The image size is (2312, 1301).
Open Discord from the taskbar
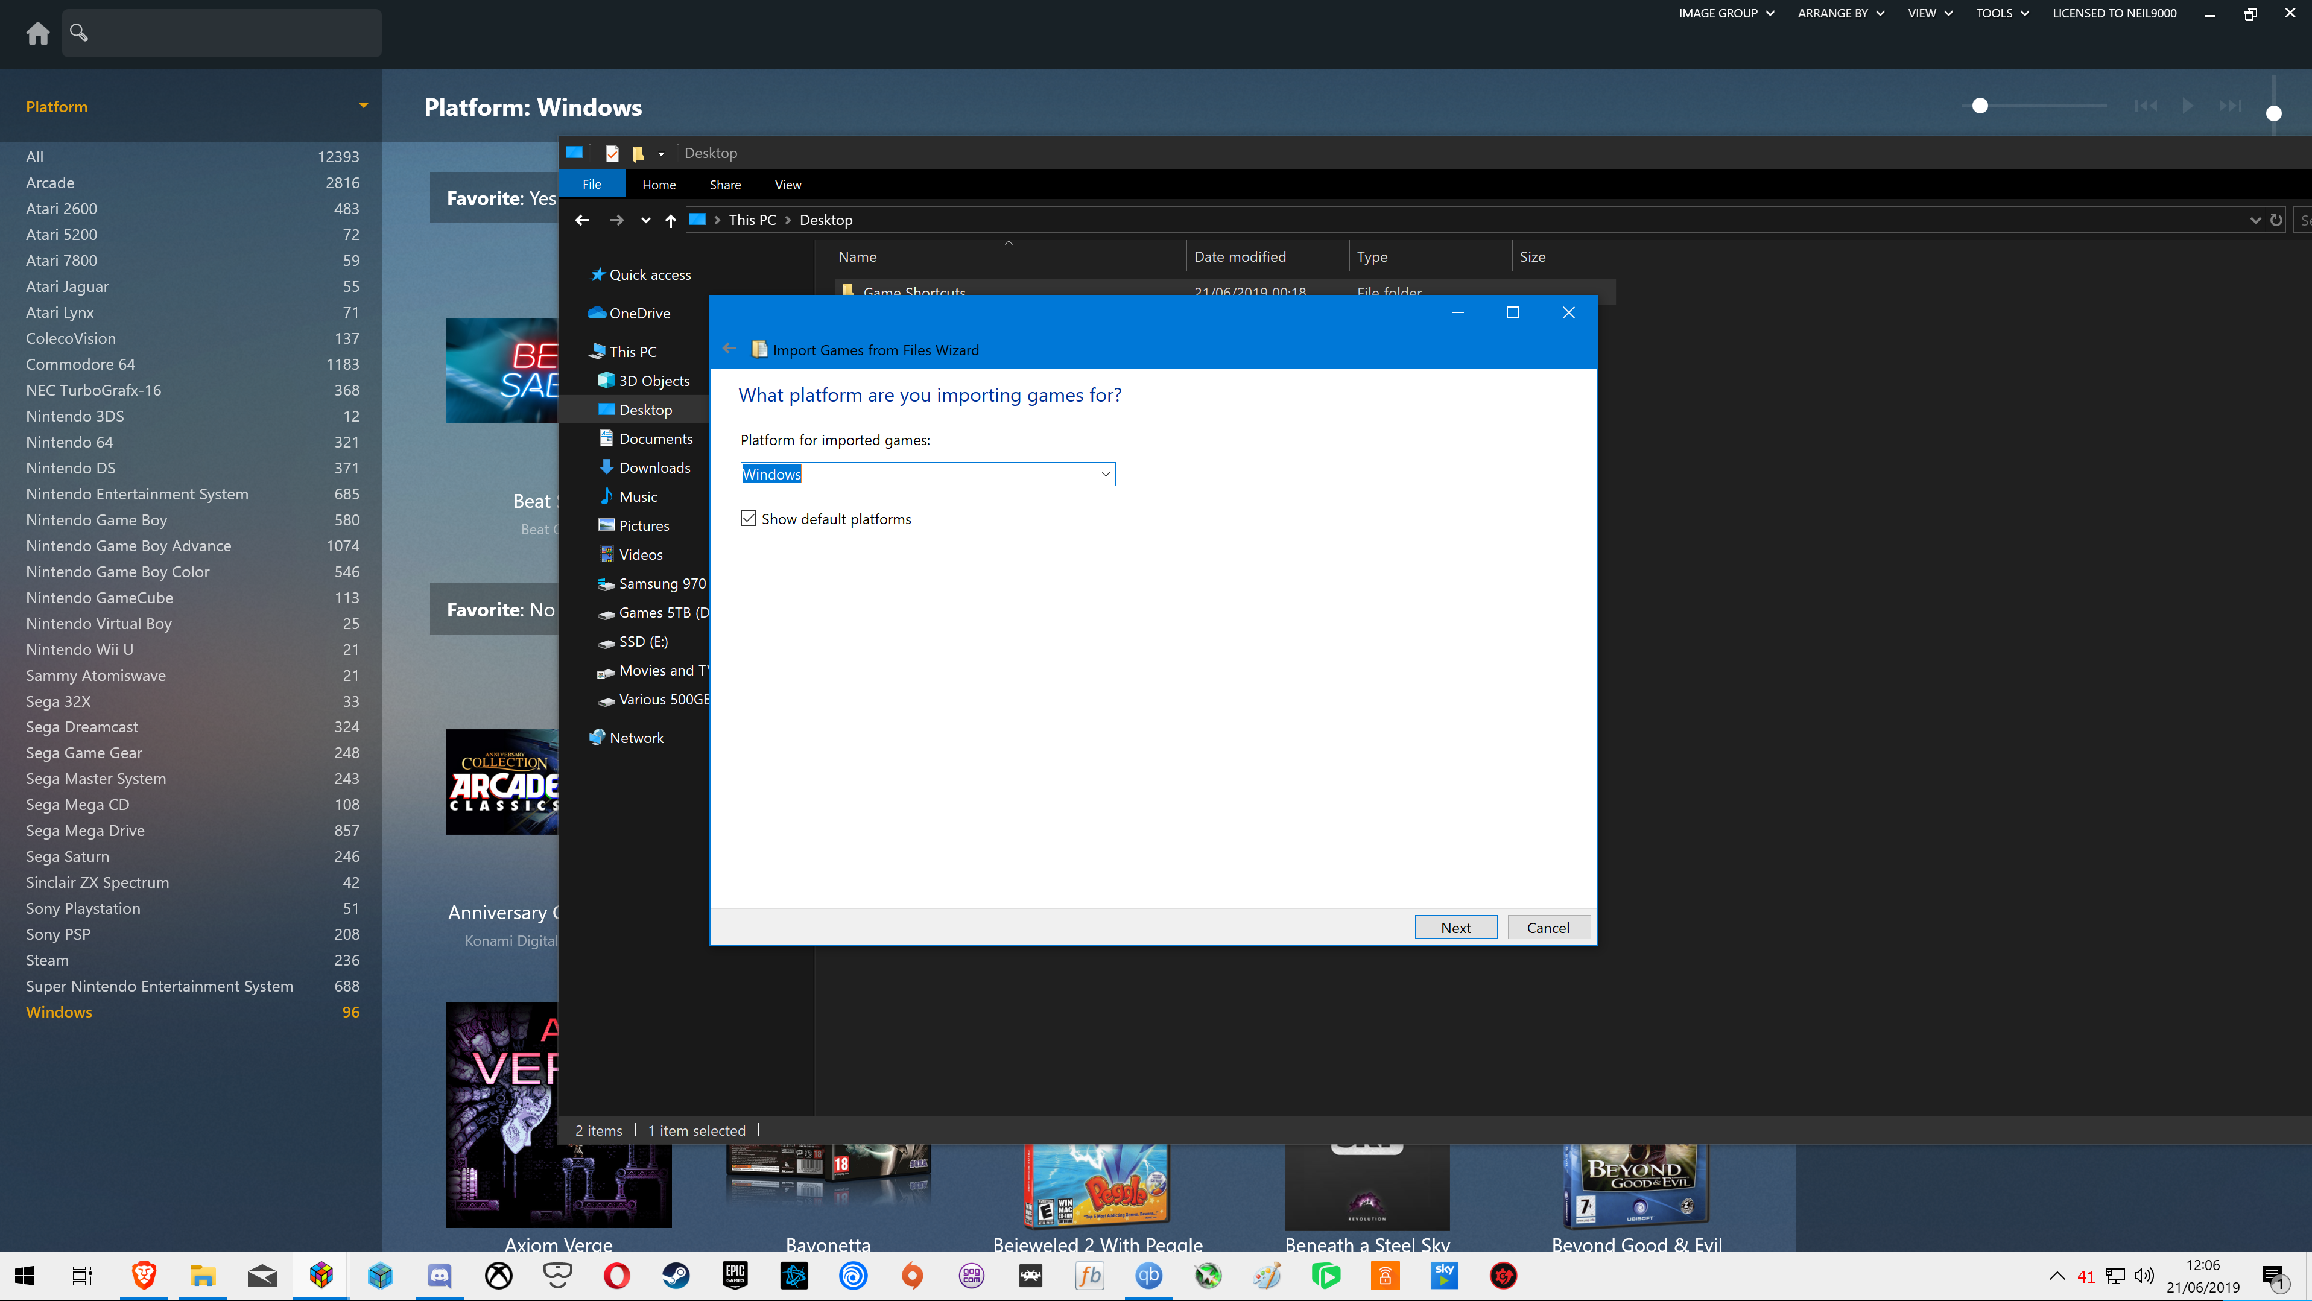coord(439,1275)
